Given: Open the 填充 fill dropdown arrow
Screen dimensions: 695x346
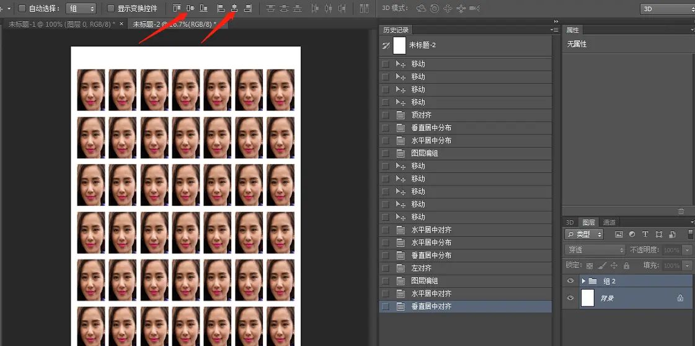Looking at the screenshot, I should coord(688,266).
